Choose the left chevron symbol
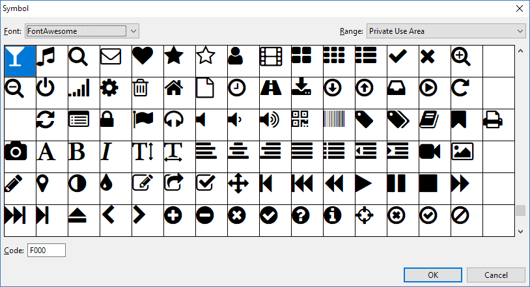 (x=116, y=221)
